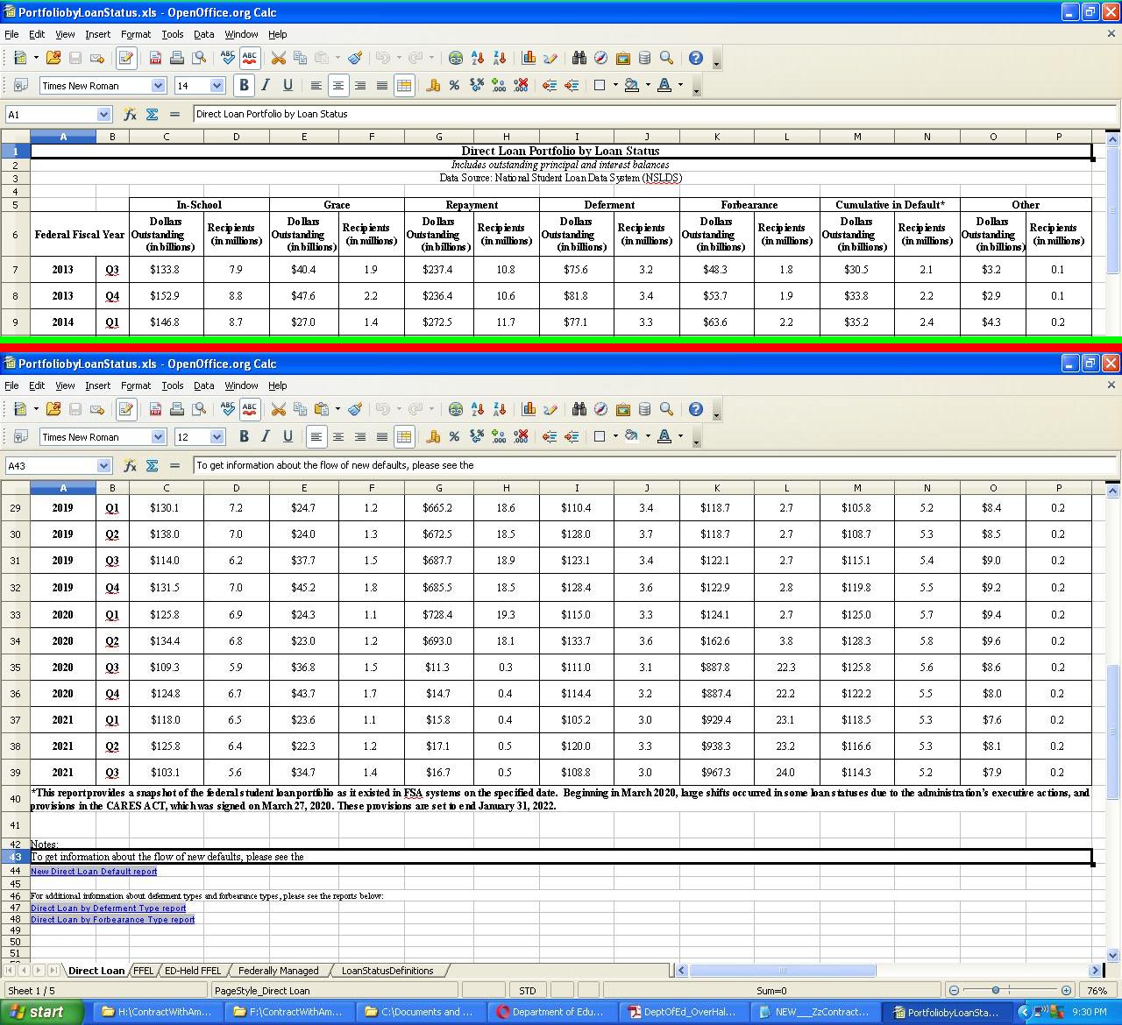Click Sort Ascending icon in upper window toolbar
This screenshot has height=1025, width=1122.
coord(478,58)
